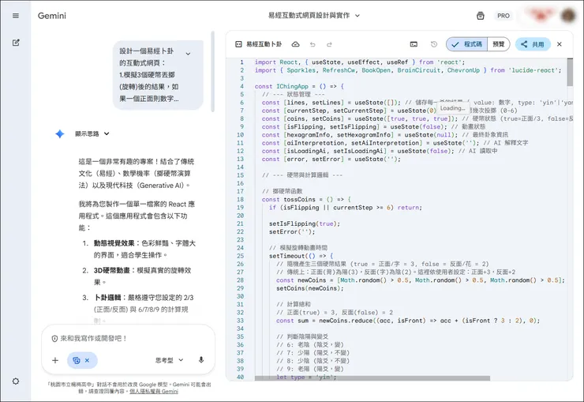The width and height of the screenshot is (584, 402).
Task: Click the Gemini logo text
Action: coord(52,16)
